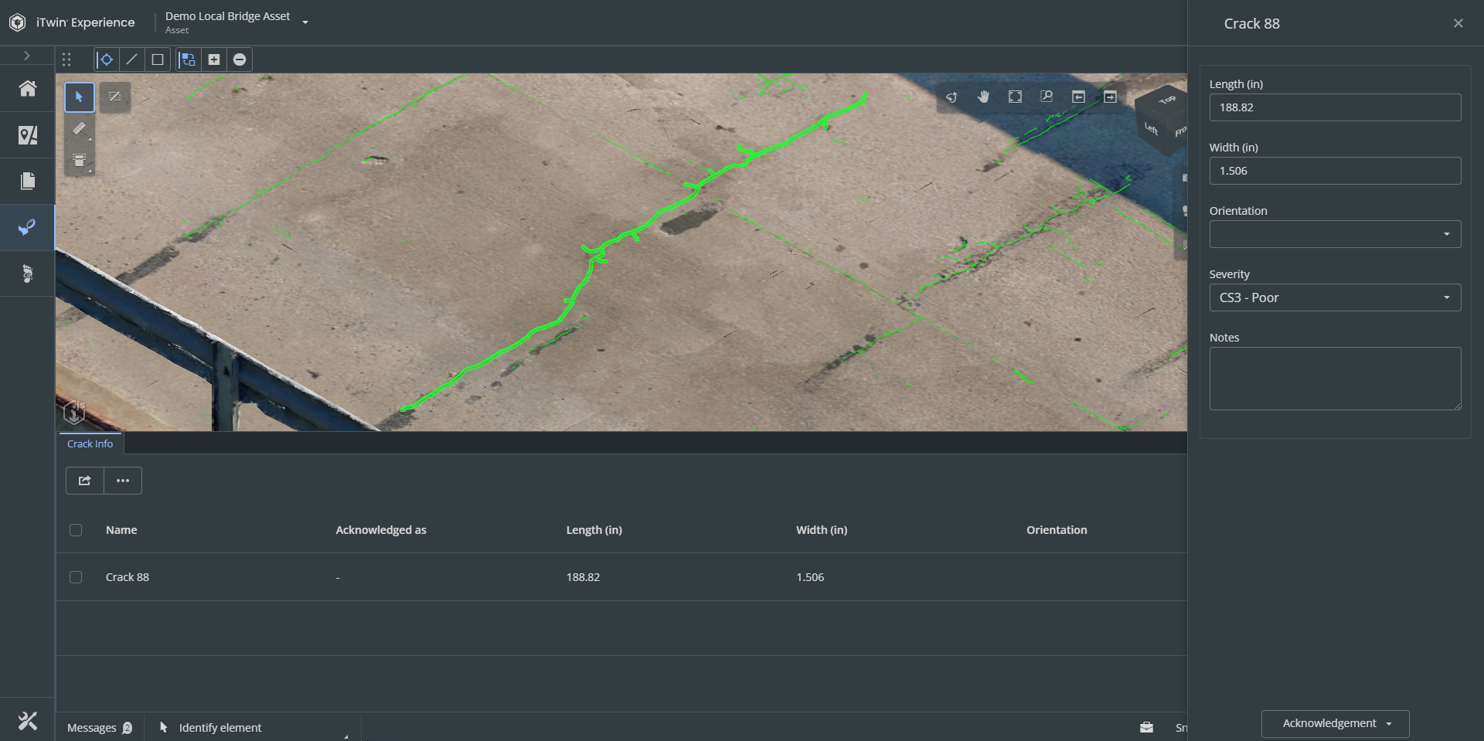This screenshot has height=741, width=1484.
Task: Set the add to selection mode
Action: [214, 59]
